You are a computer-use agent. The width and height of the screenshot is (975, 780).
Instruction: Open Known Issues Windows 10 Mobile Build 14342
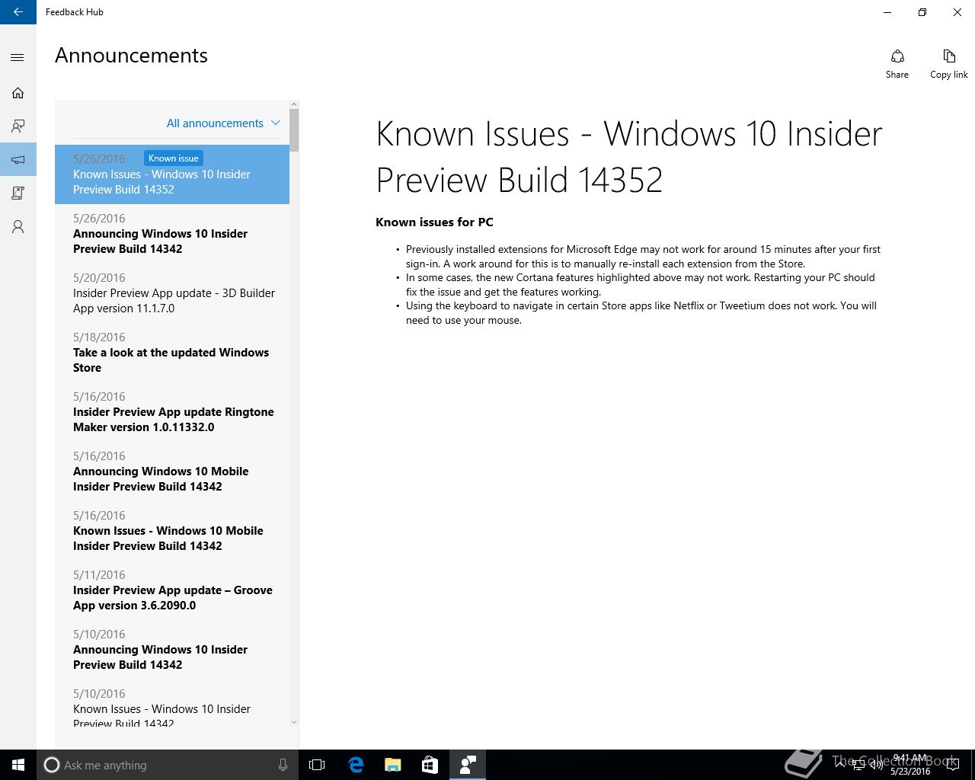point(172,531)
